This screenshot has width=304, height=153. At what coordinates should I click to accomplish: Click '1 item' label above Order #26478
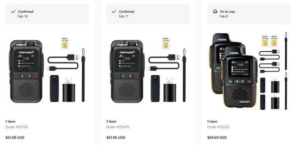coord(111,122)
